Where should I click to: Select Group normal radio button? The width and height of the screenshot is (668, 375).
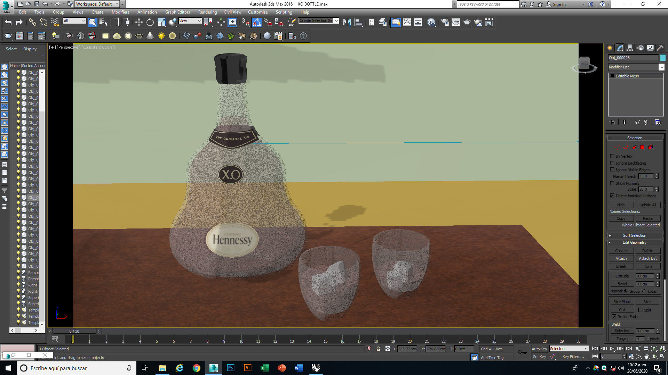626,291
